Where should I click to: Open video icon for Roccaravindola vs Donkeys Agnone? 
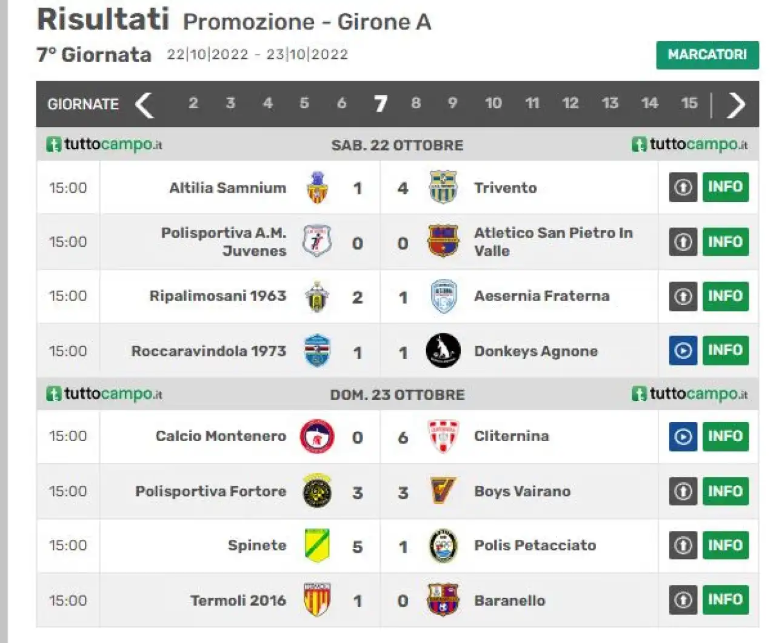pos(683,350)
